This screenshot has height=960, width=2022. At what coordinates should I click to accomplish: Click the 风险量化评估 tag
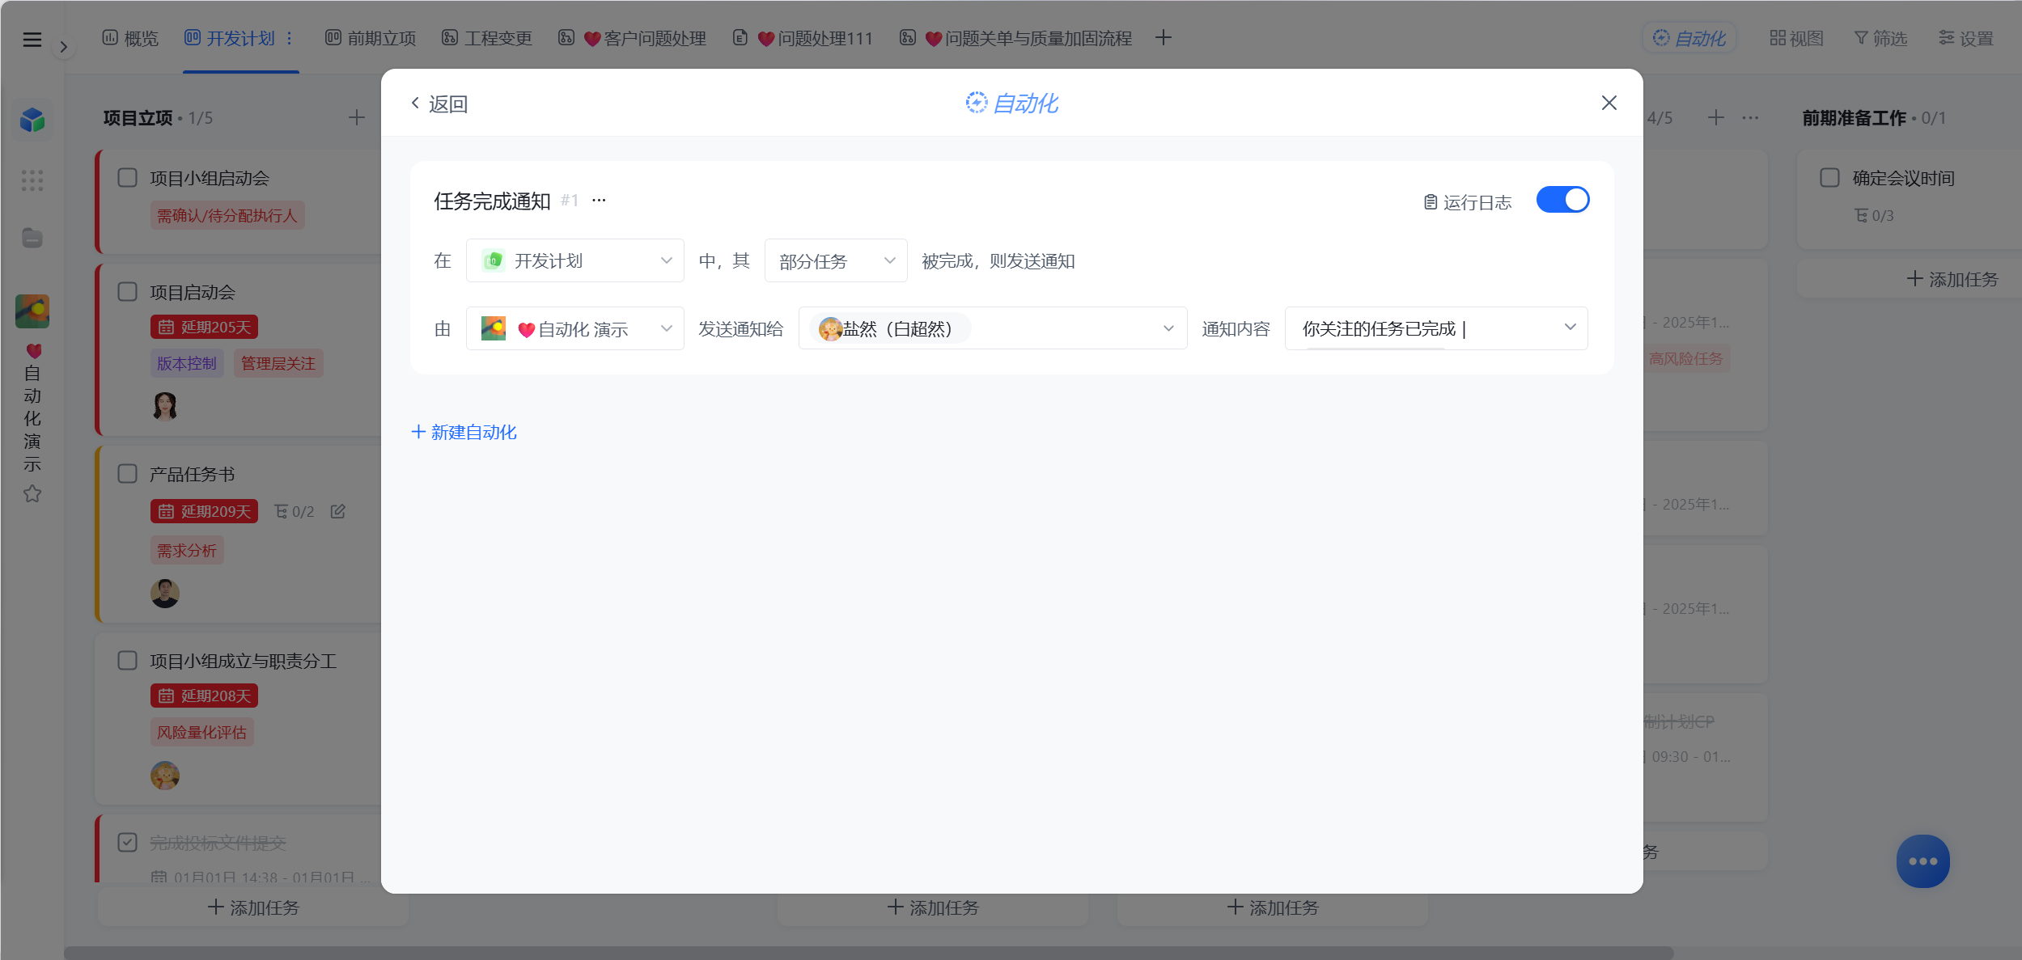click(x=201, y=732)
